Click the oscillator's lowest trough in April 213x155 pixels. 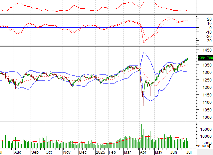144,42
